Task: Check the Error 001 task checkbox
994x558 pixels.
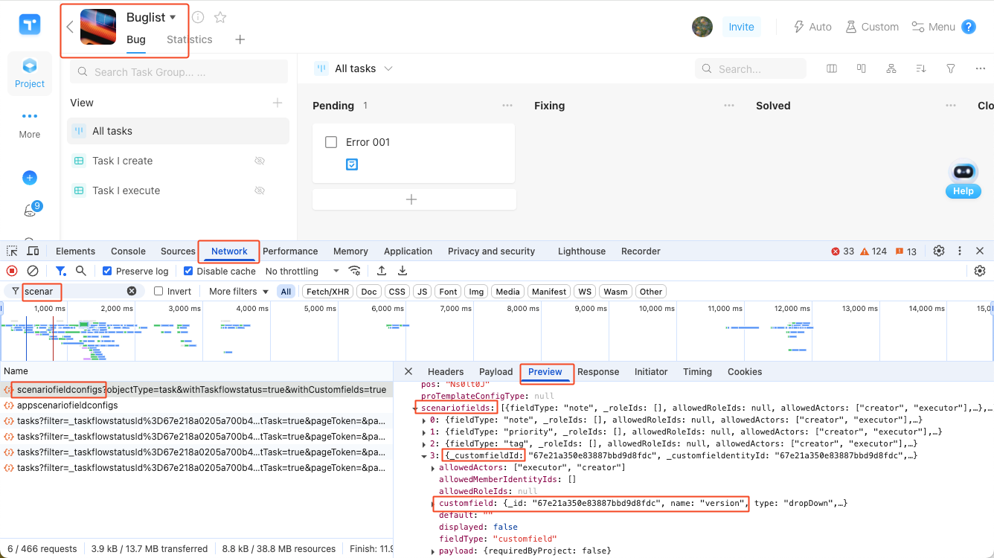Action: point(332,142)
